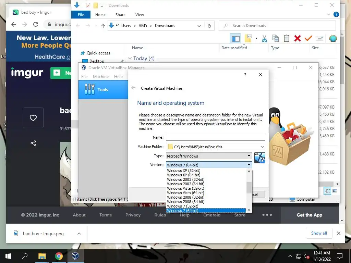The image size is (351, 263).
Task: Pick Windows Vista (64-bit) from list
Action: 185,193
